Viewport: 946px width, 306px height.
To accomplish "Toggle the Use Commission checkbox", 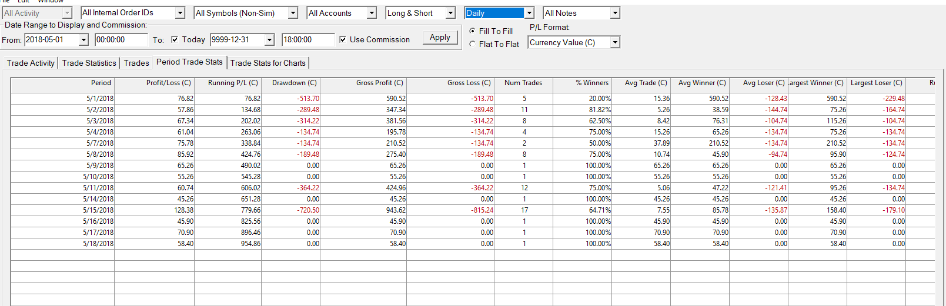I will coord(343,39).
